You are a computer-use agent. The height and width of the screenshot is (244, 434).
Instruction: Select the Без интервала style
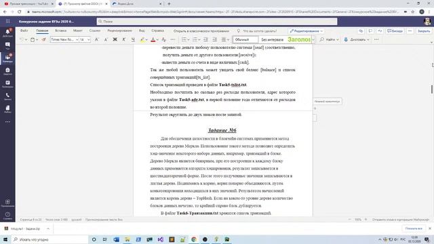point(273,39)
